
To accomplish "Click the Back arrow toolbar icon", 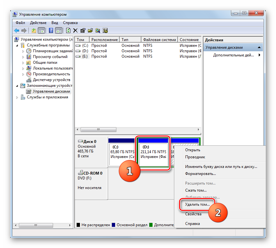I will [17, 30].
